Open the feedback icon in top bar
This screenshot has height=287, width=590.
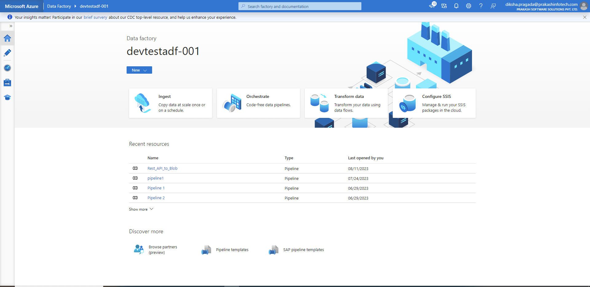pos(493,6)
